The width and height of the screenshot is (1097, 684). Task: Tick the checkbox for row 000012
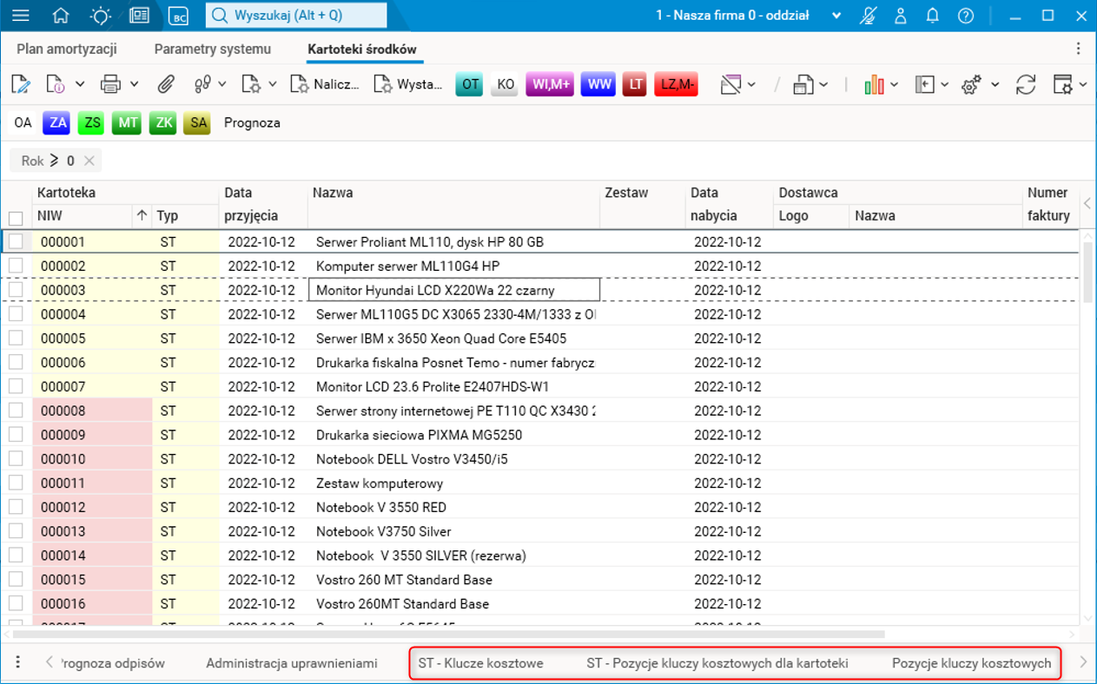coord(16,508)
